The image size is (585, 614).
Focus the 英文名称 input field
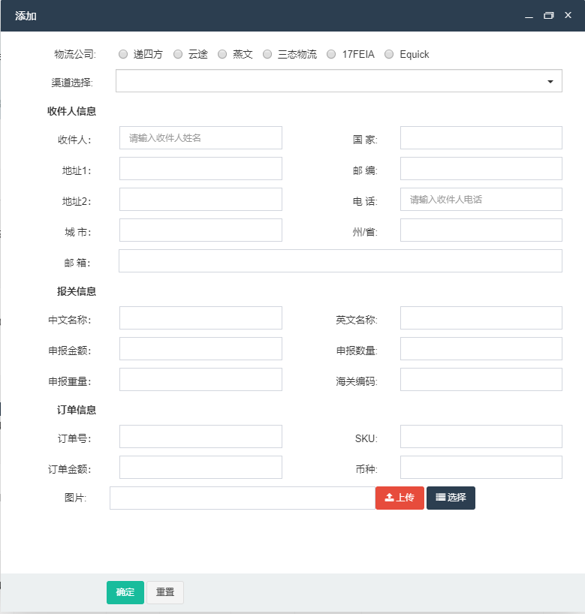coord(481,318)
